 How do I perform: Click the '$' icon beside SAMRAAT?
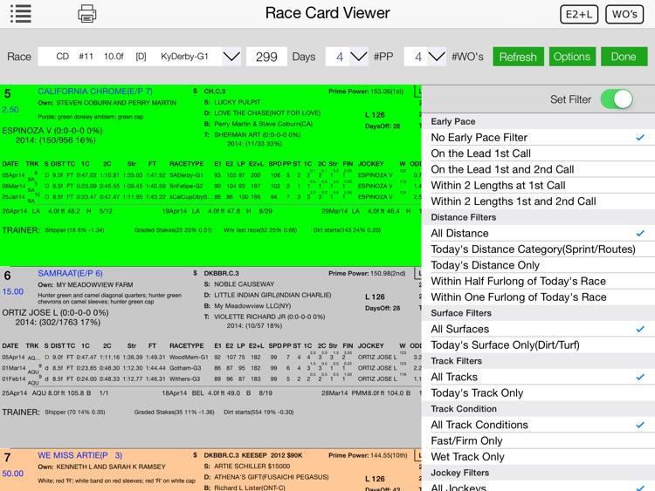click(x=195, y=273)
